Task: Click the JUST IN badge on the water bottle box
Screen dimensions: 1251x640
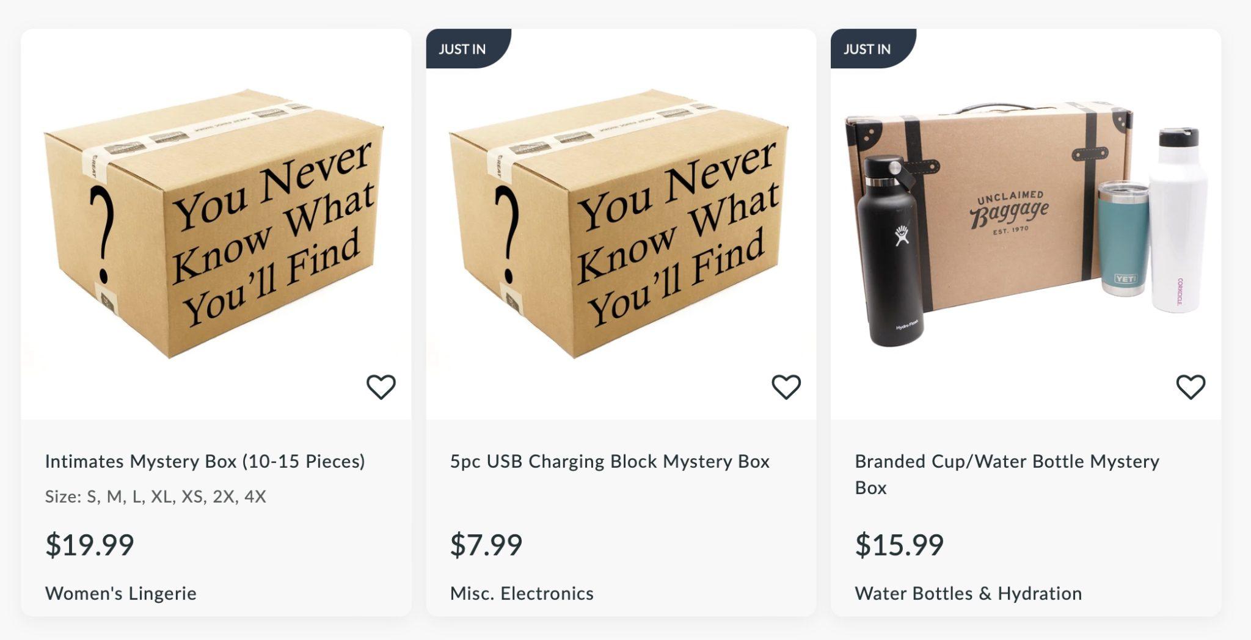Action: pyautogui.click(x=867, y=49)
